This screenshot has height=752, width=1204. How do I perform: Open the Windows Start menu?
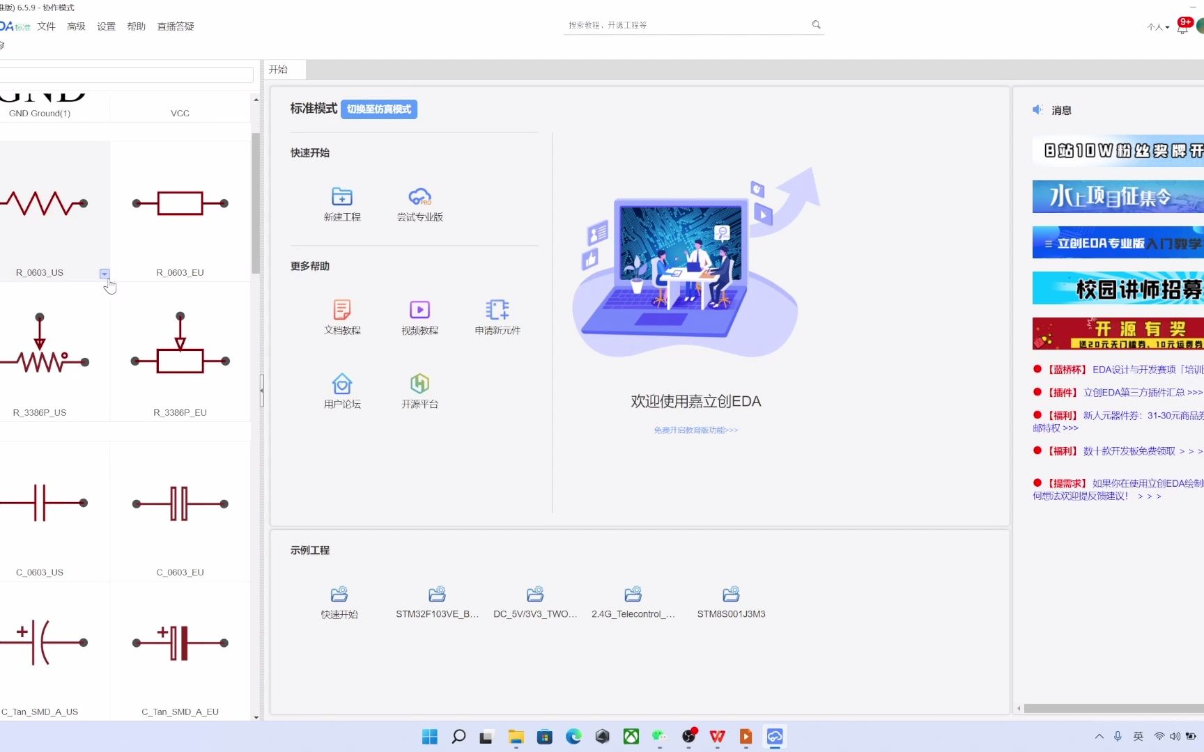(x=430, y=737)
